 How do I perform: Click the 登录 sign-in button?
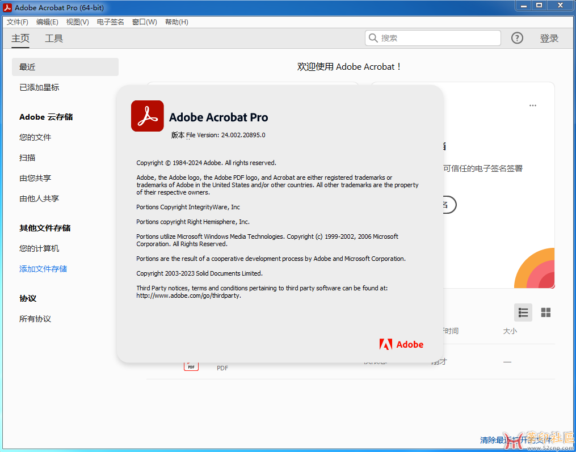[549, 38]
